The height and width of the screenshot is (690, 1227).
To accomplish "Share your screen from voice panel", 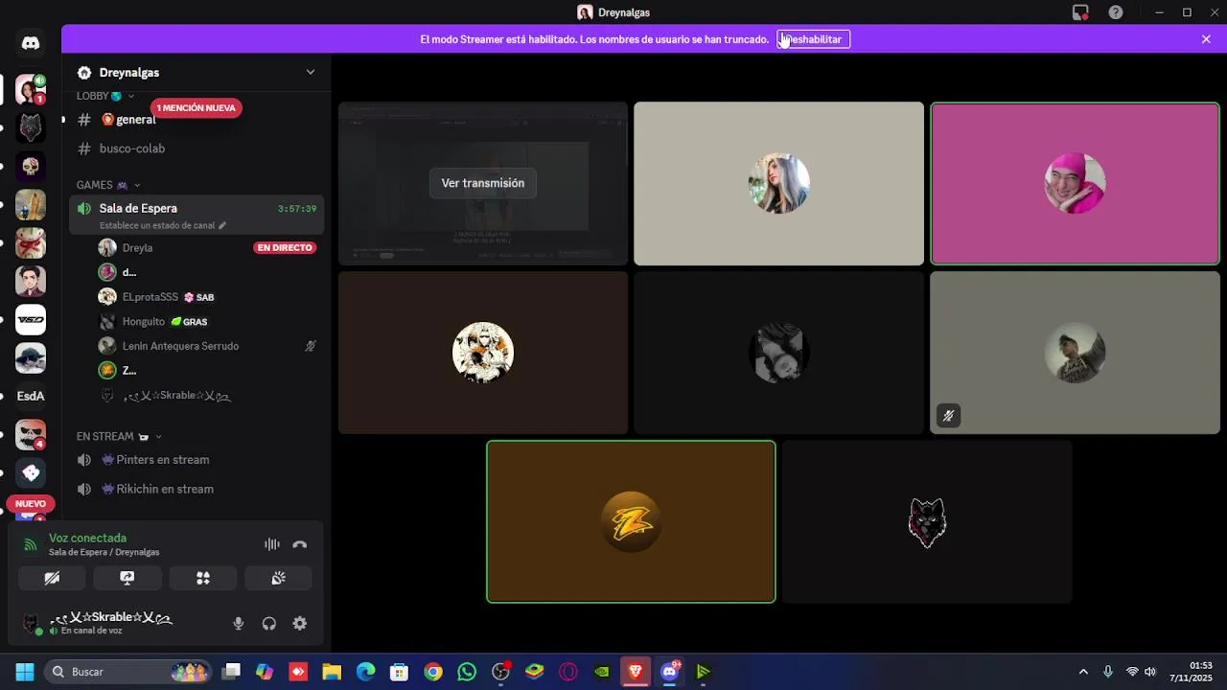I will 127,578.
